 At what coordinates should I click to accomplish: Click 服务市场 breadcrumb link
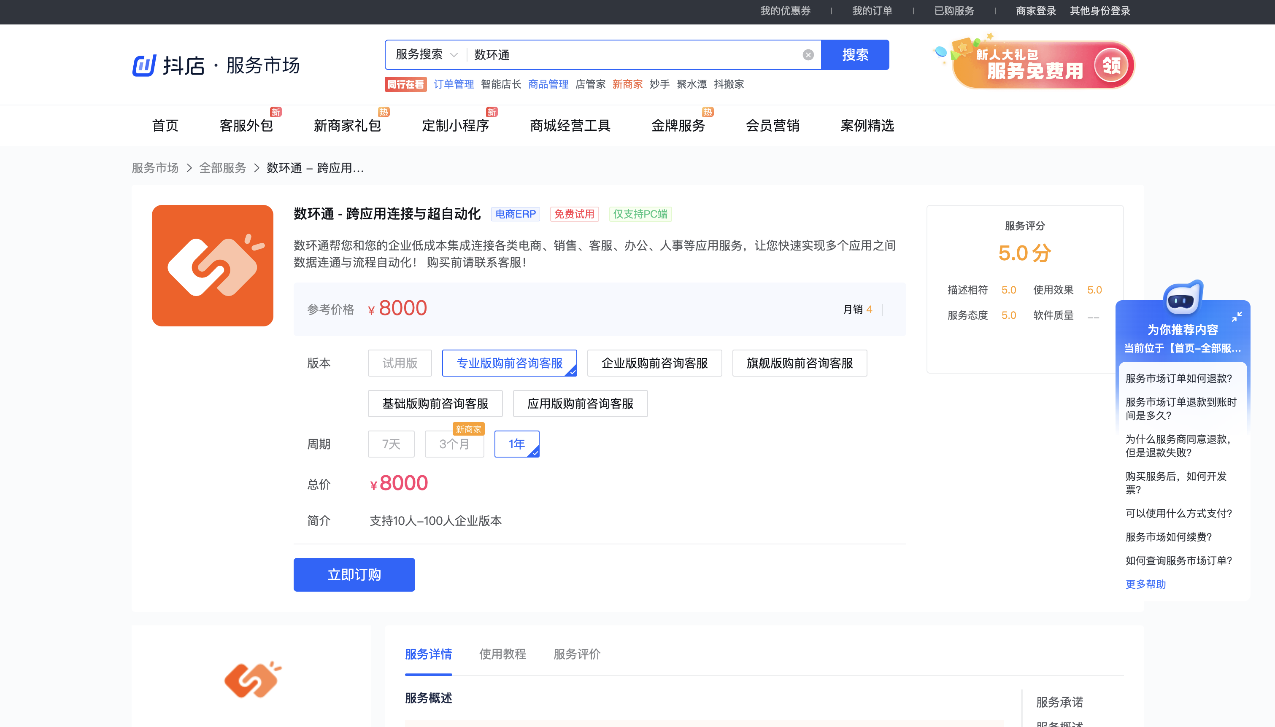(x=155, y=168)
